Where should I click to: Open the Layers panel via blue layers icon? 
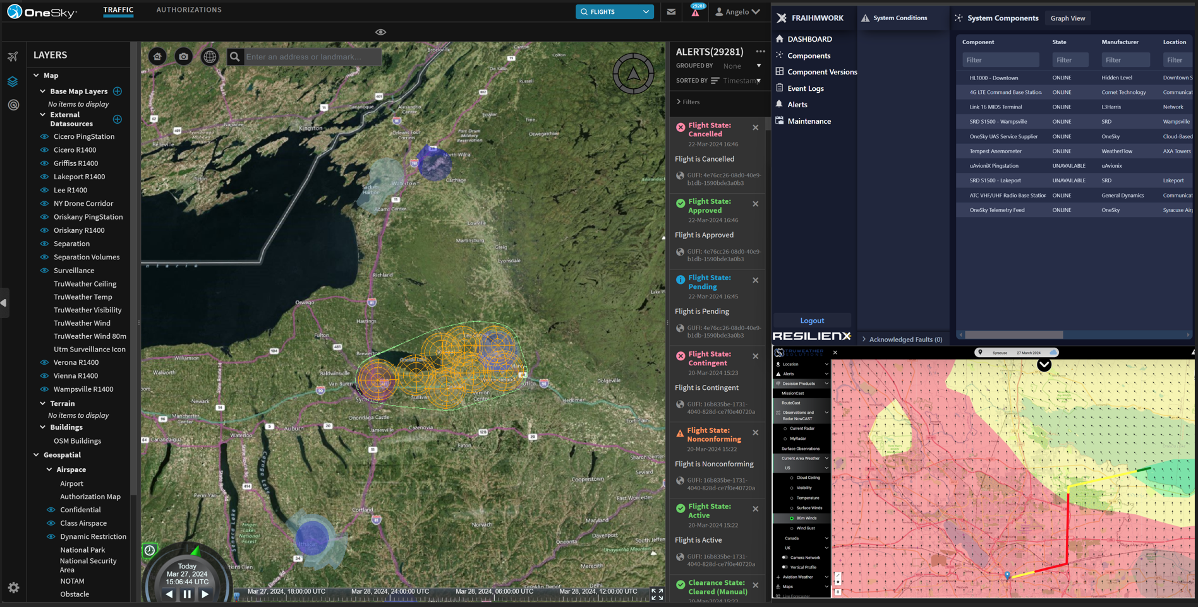13,81
